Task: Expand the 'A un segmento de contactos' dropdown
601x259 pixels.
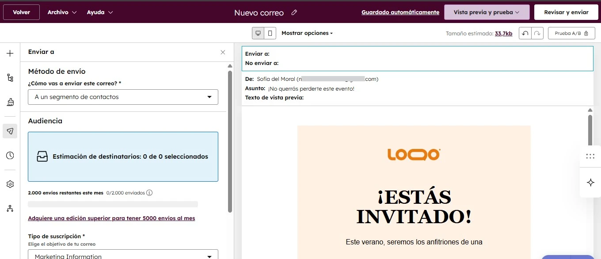Action: click(x=123, y=97)
